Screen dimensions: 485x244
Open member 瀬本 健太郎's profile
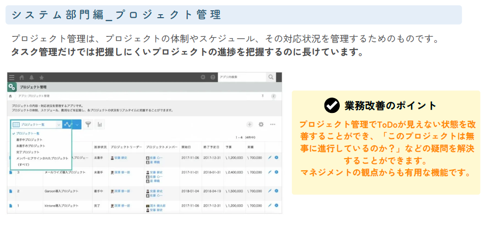pos(158,206)
